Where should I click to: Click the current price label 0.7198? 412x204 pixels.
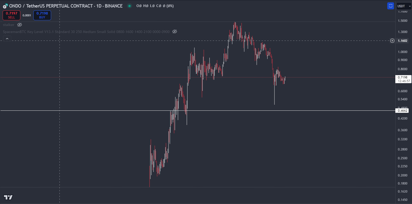tap(403, 77)
